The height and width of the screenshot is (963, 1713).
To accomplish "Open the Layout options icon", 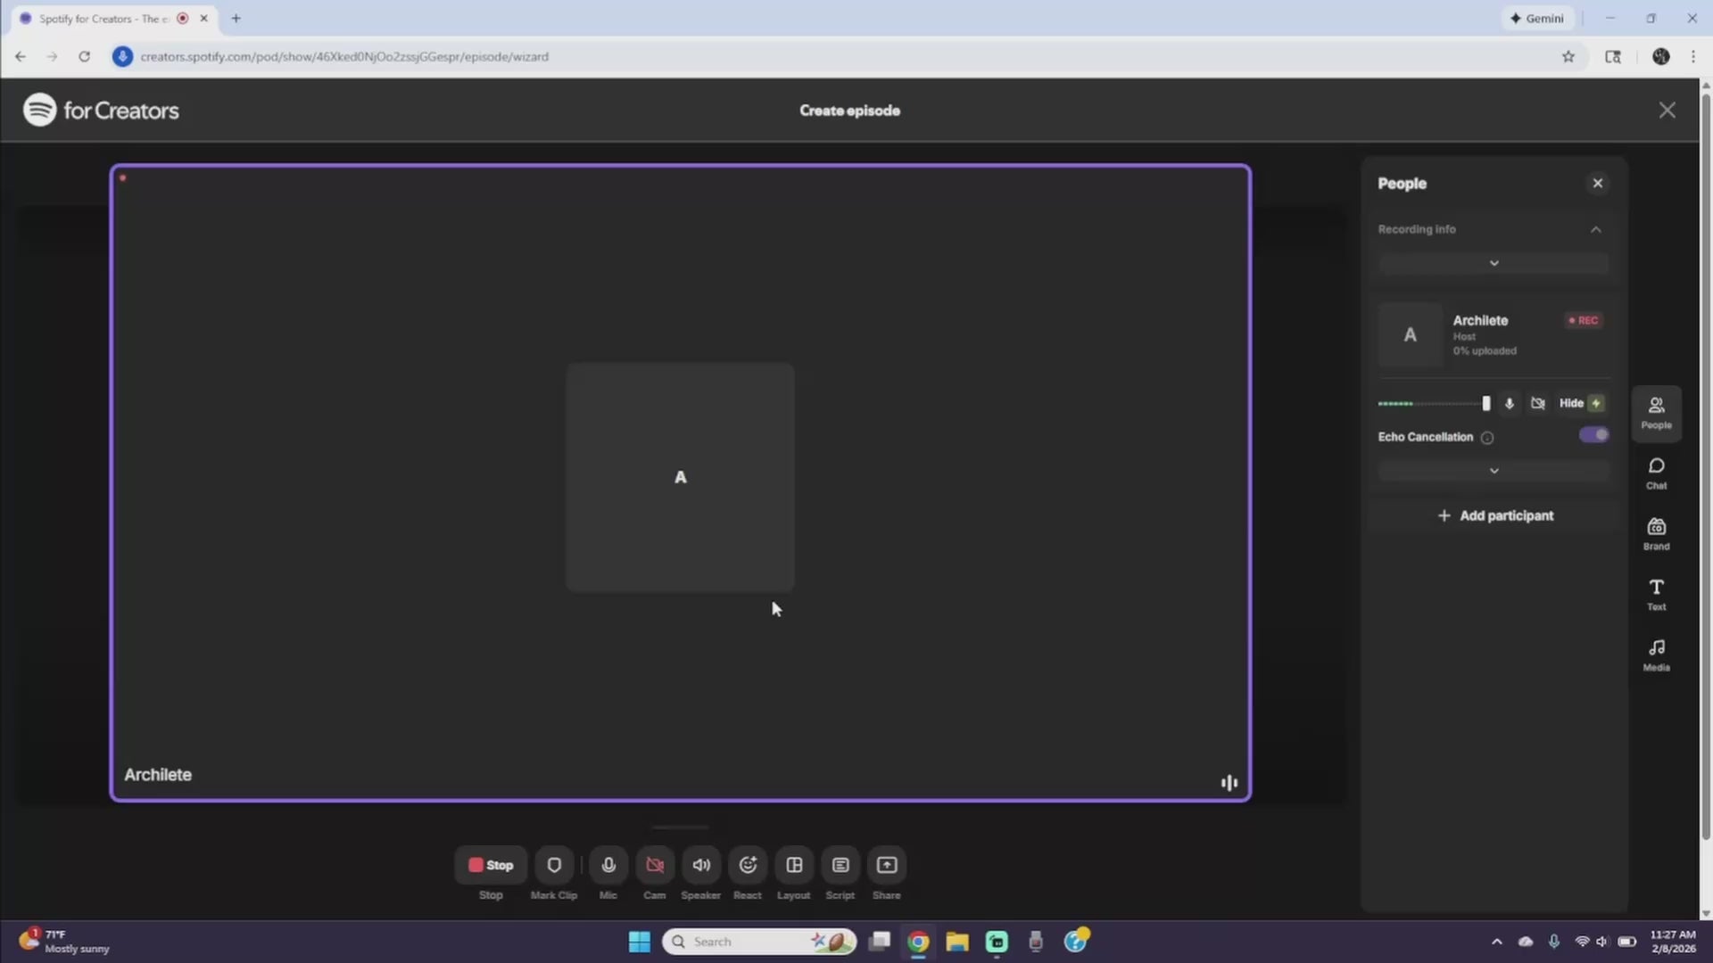I will [x=793, y=864].
